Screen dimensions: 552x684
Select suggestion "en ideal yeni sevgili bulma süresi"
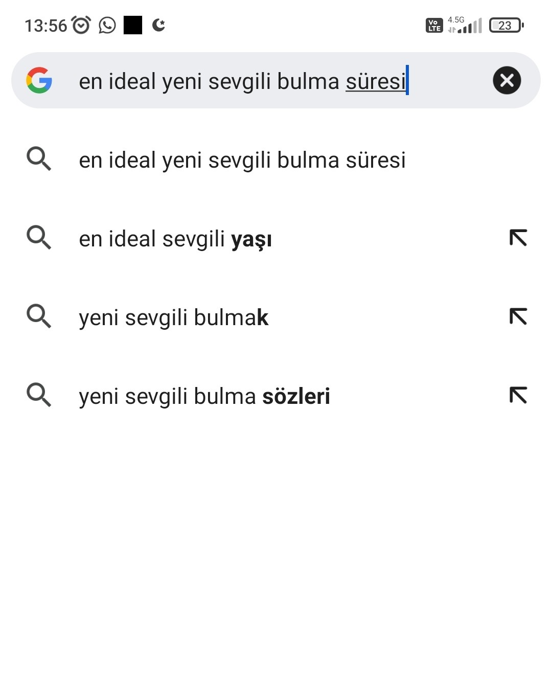click(x=242, y=160)
